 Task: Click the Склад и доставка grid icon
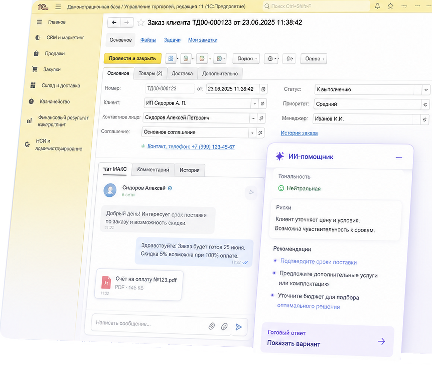[33, 85]
